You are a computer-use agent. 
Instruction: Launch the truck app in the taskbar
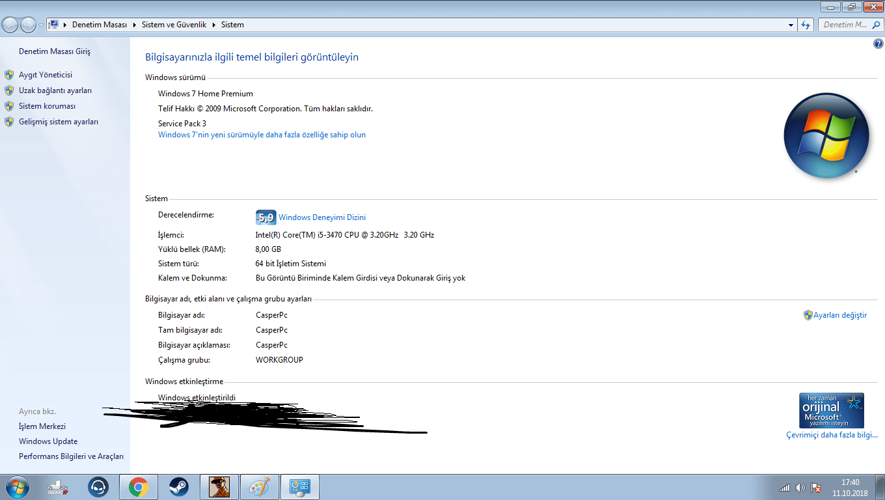click(57, 487)
